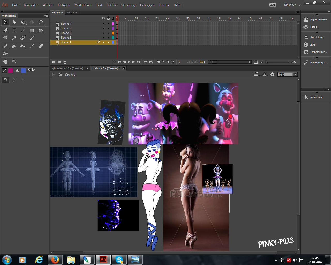Click the new layer folder icon
Screen dimensions: 331x265
coord(59,62)
